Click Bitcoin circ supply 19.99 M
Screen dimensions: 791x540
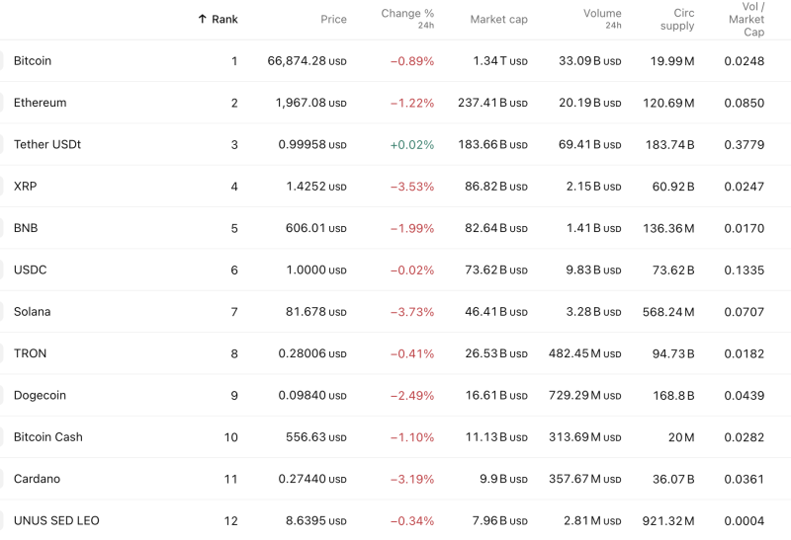pos(672,61)
